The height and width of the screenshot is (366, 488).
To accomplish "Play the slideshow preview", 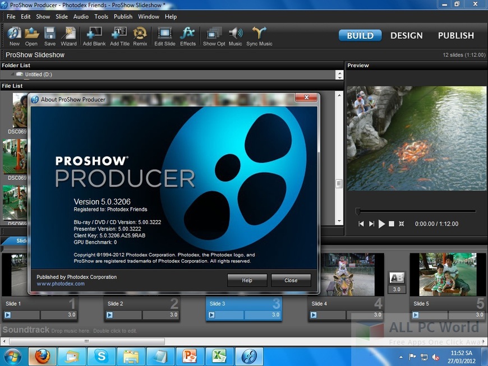I will click(382, 224).
